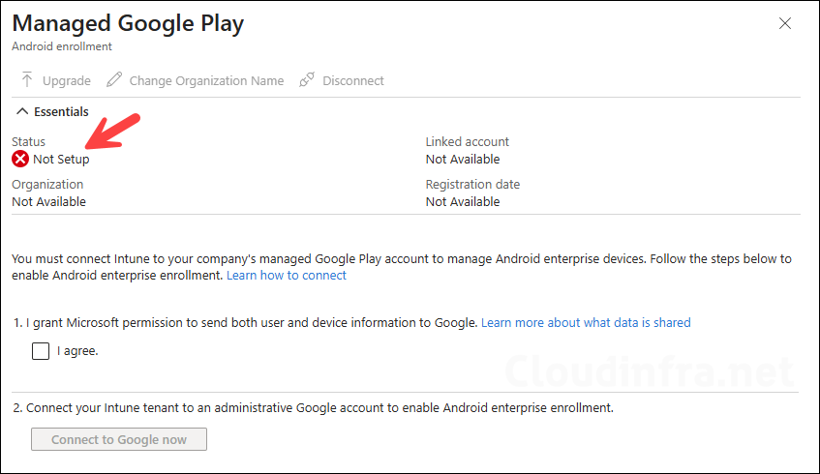Viewport: 820px width, 474px height.
Task: Click the Linked account label
Action: pyautogui.click(x=467, y=141)
